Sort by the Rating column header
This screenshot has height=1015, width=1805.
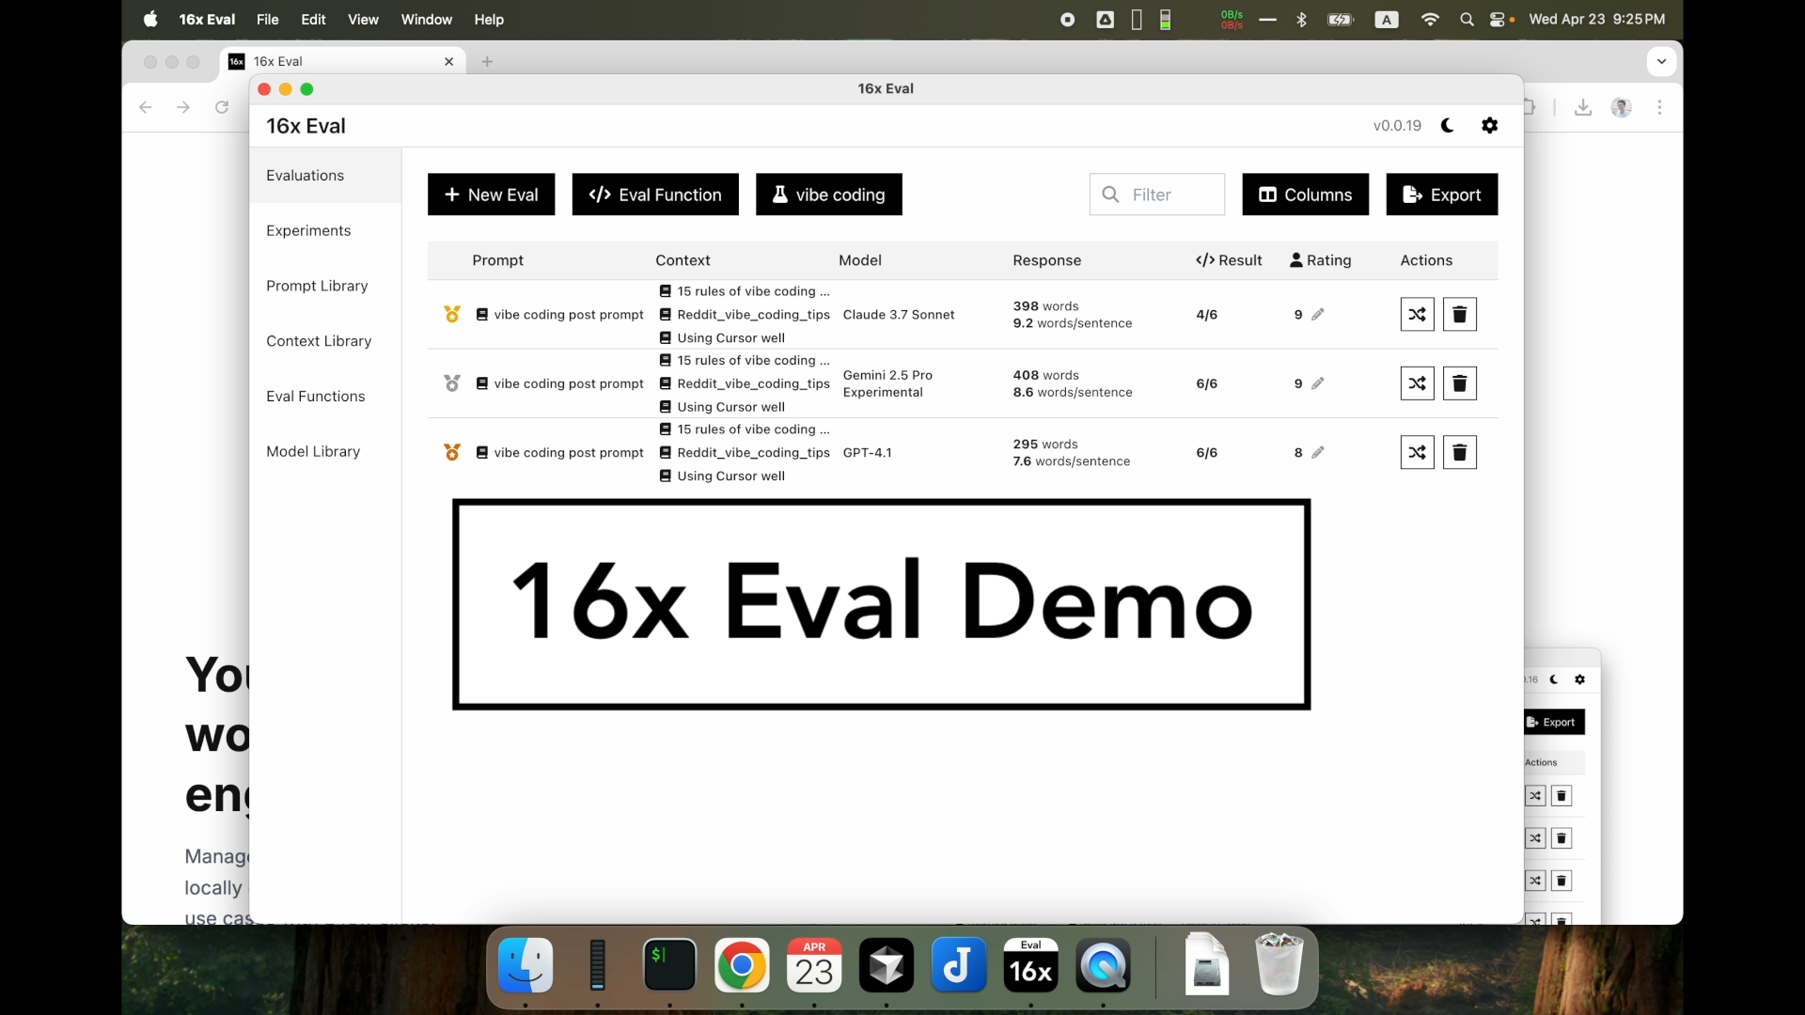click(1320, 260)
